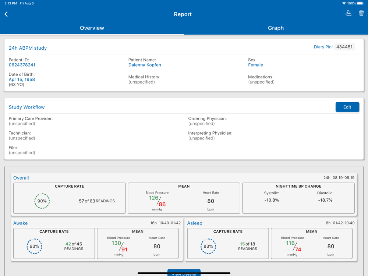Open the Asleep section heading

195,223
